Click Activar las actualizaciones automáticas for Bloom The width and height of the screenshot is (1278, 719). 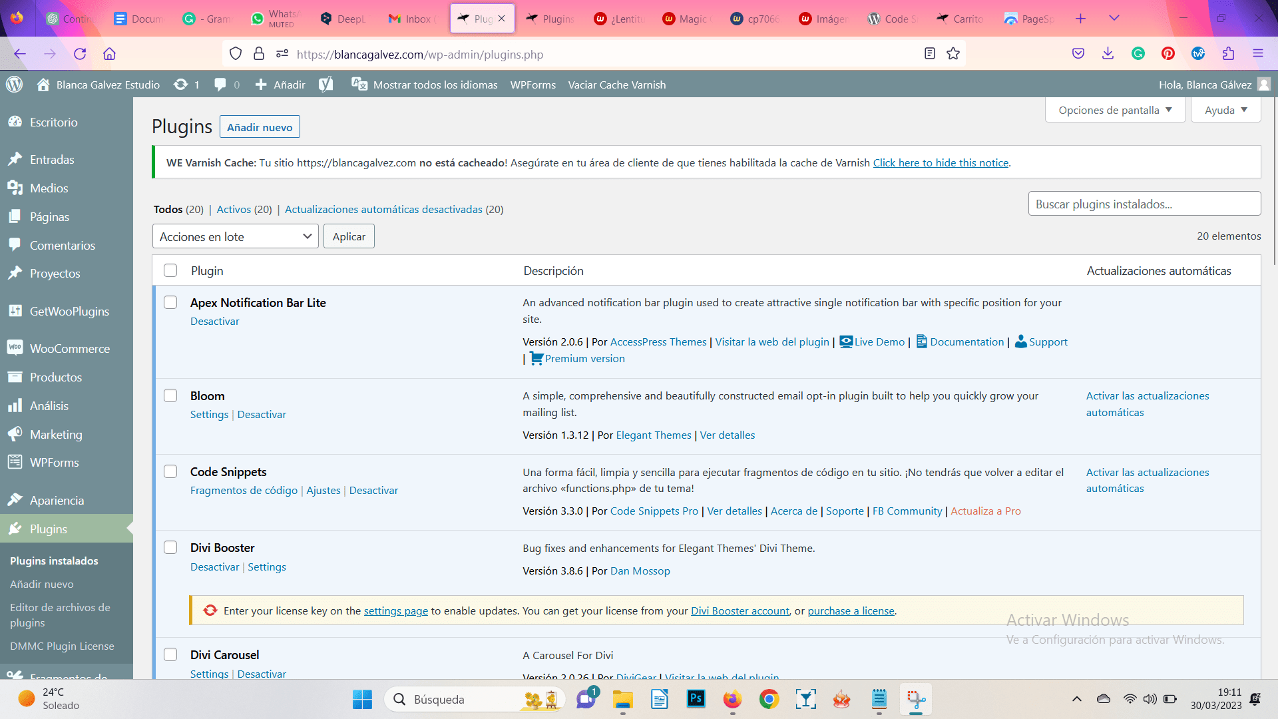tap(1148, 403)
